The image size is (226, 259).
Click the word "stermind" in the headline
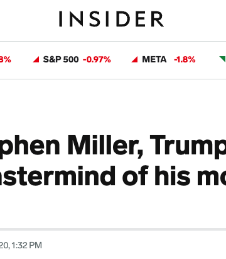pos(58,175)
